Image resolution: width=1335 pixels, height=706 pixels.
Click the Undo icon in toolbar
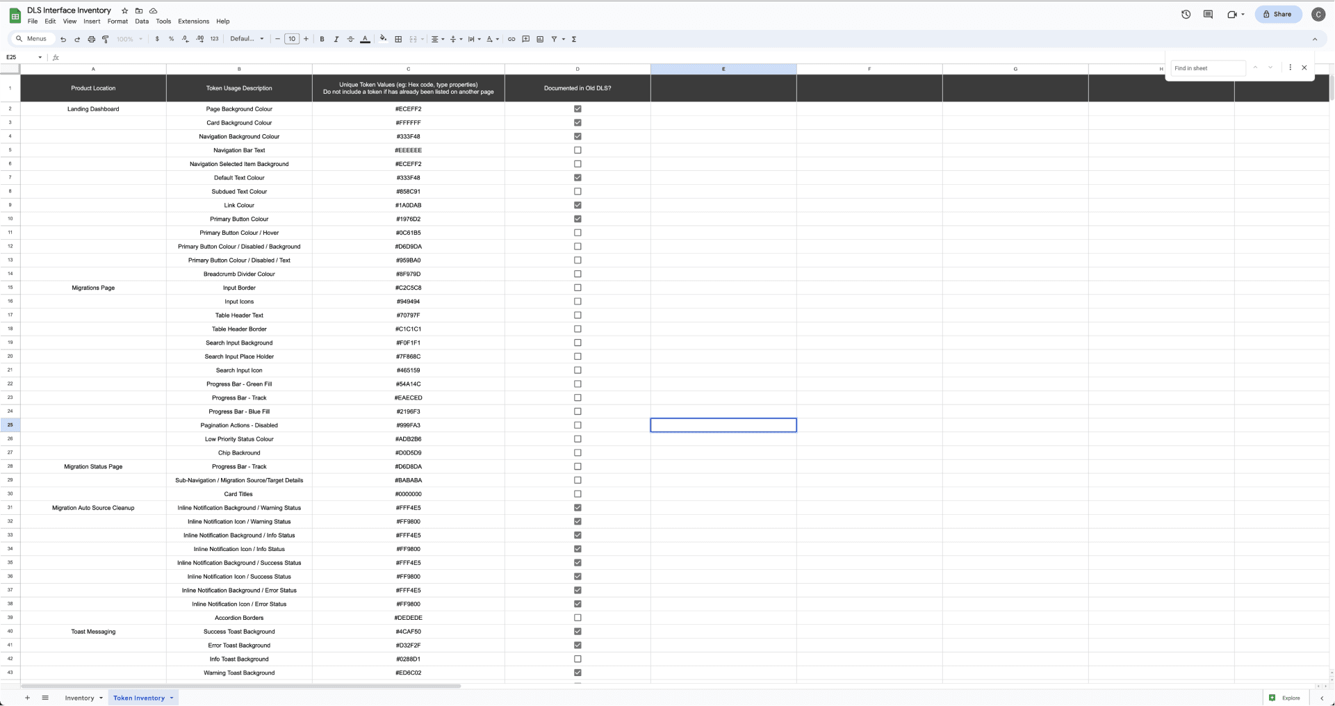63,40
